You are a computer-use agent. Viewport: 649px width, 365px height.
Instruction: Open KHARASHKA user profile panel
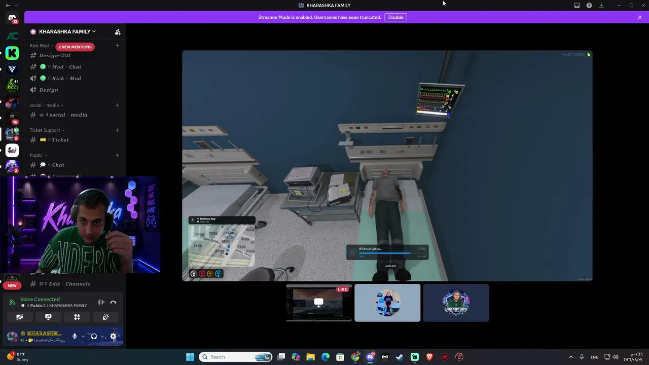point(38,336)
